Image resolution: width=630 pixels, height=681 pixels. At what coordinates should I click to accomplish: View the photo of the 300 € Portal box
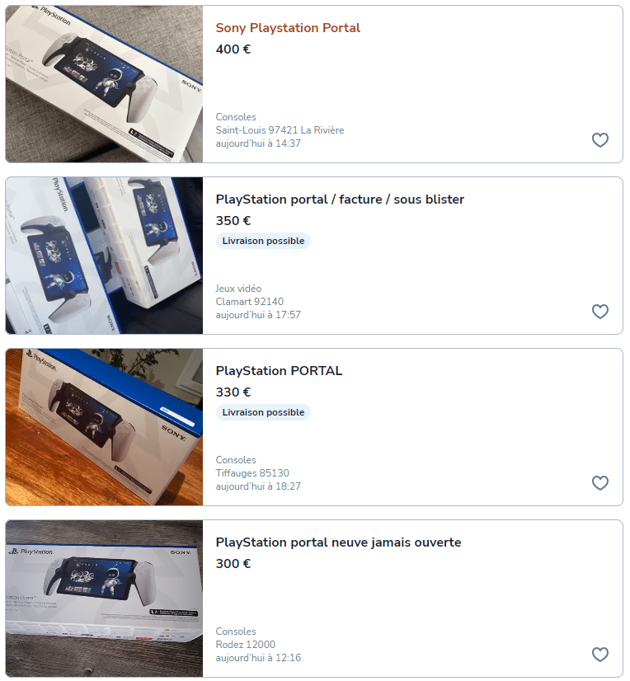coord(104,599)
